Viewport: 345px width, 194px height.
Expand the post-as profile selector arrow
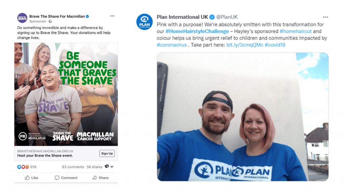(x=112, y=167)
